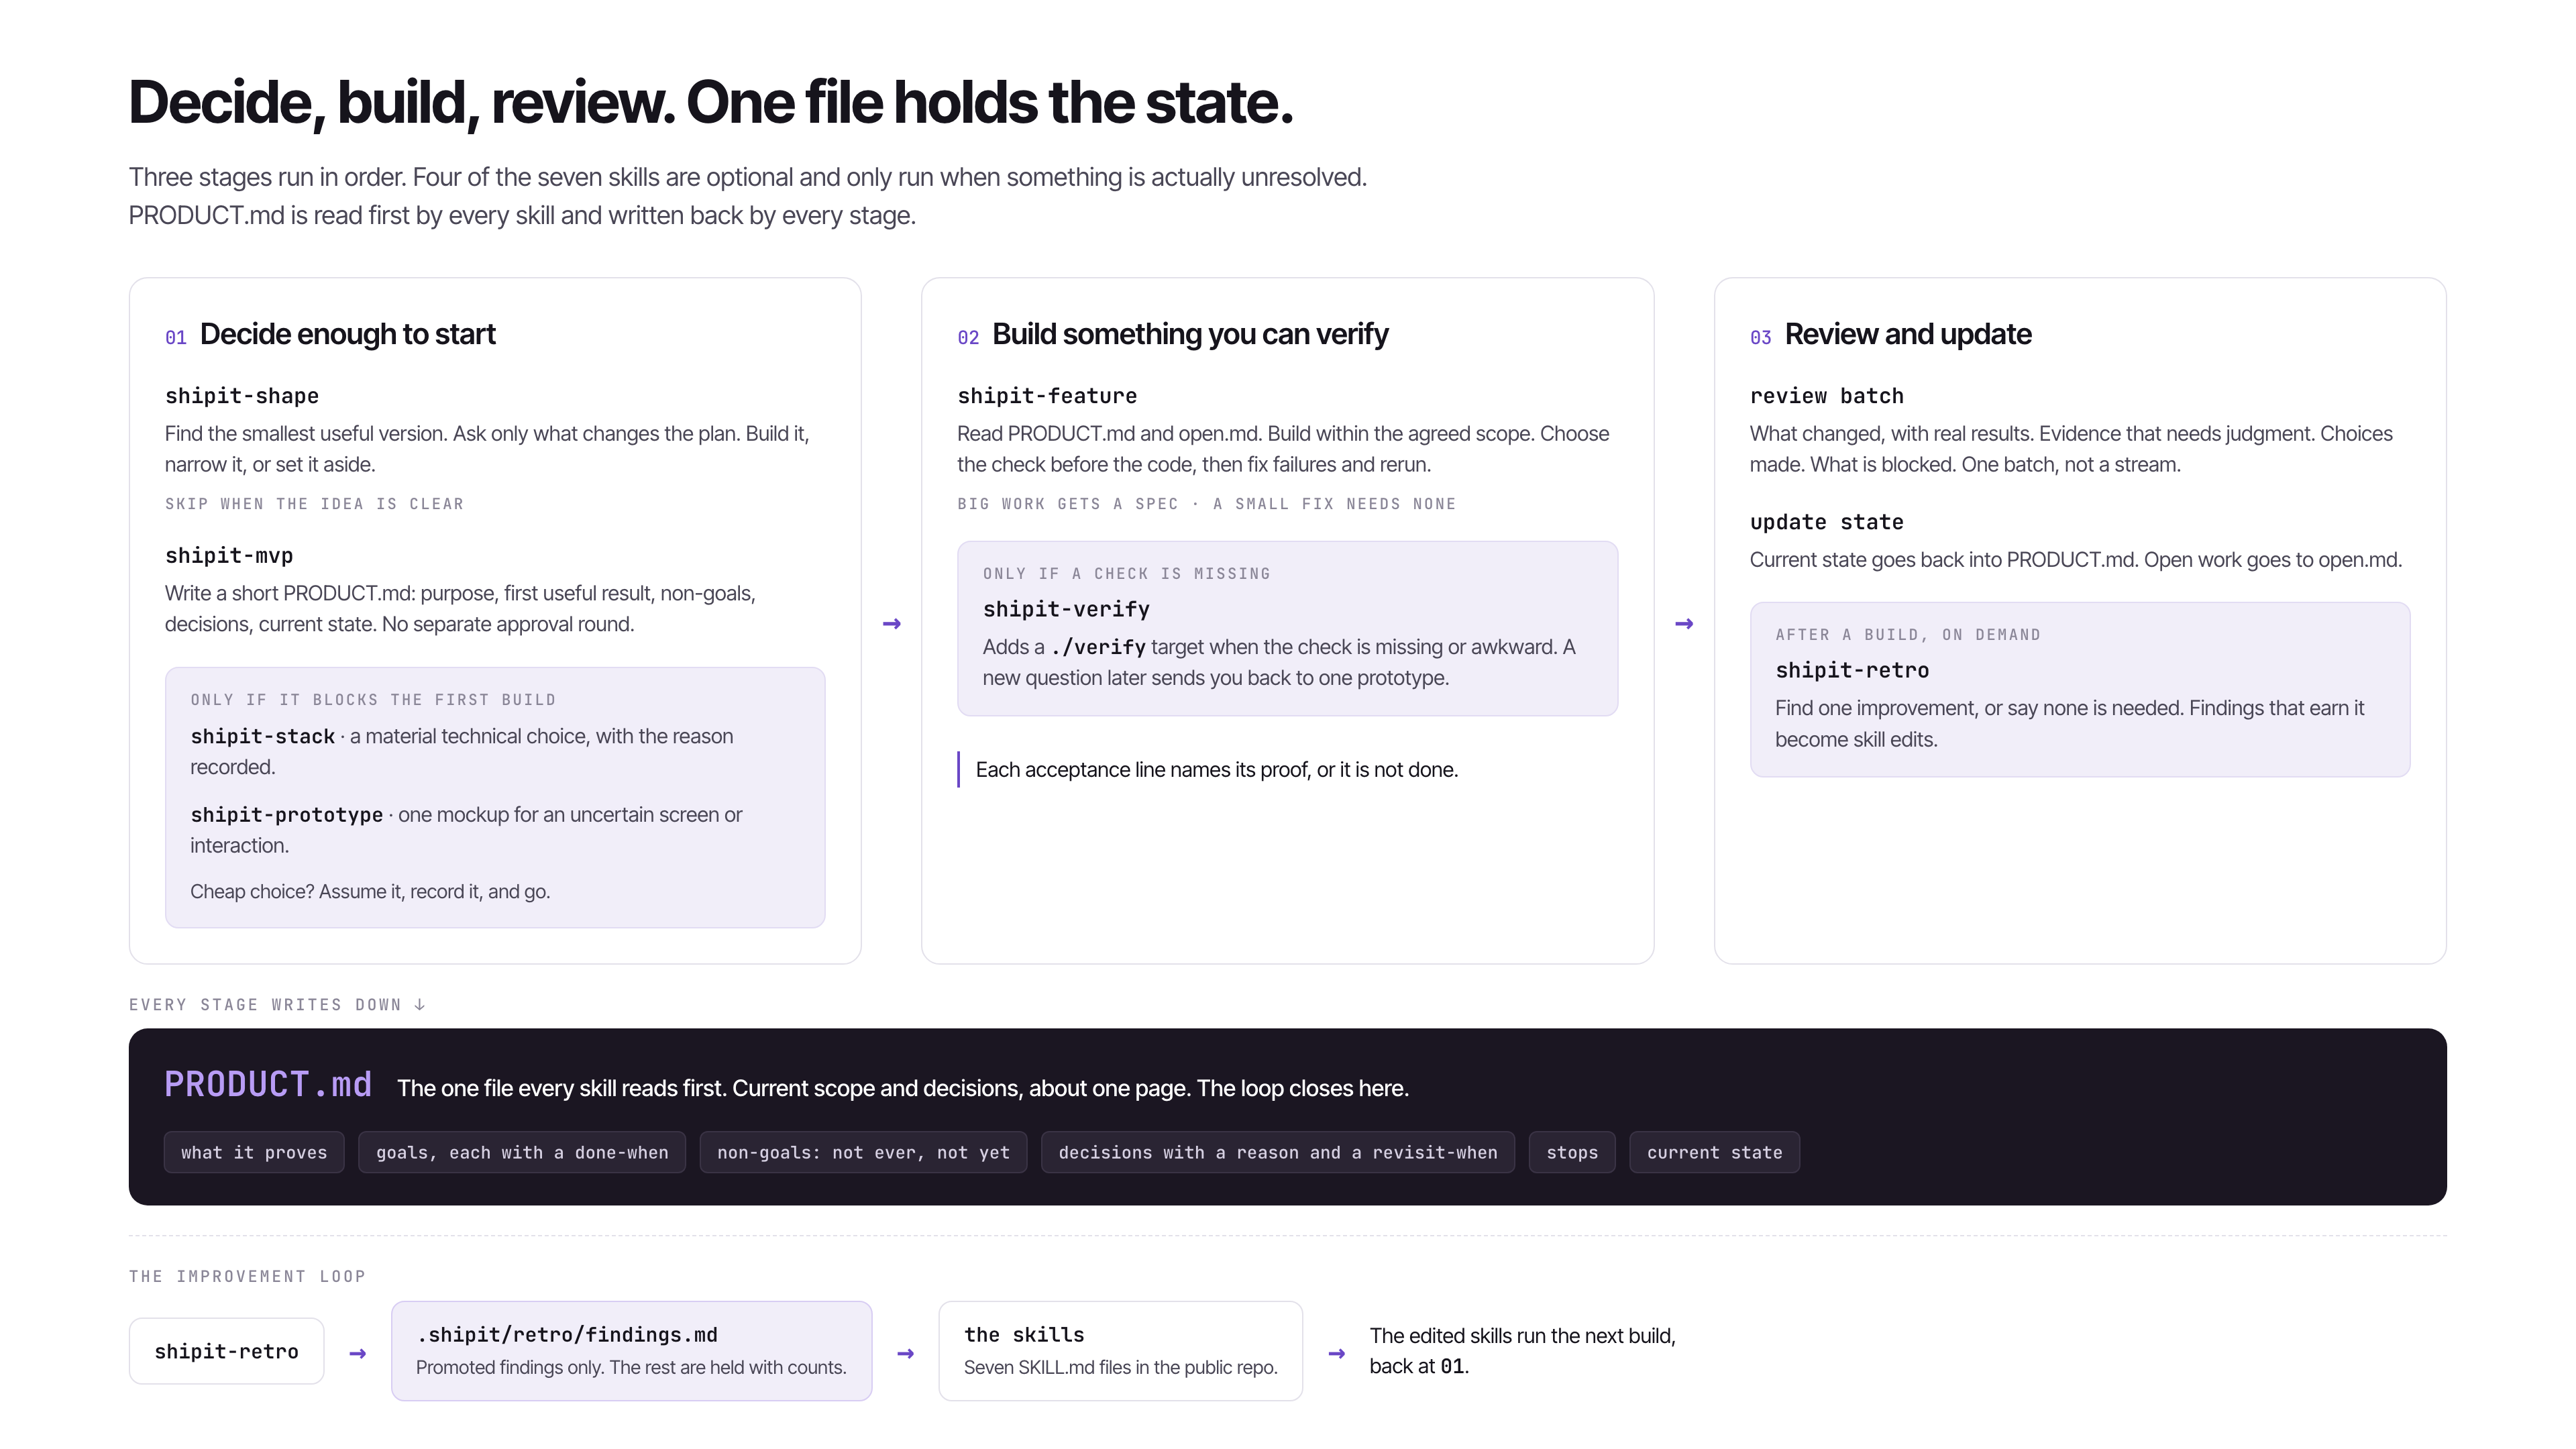Click the 'what it proves' tag
This screenshot has width=2576, height=1449.
254,1152
